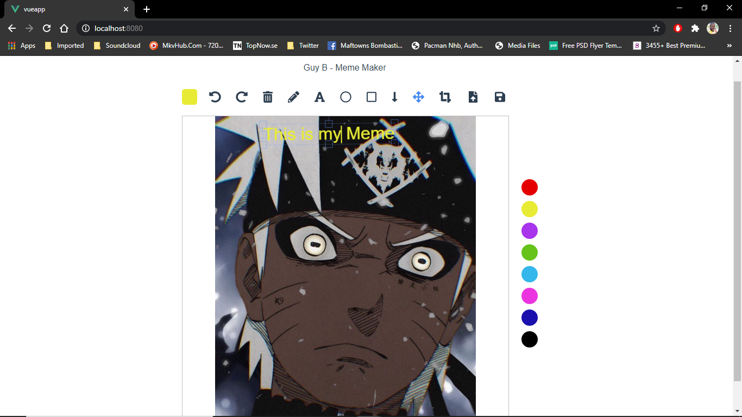Select the Crop tool

pos(445,97)
